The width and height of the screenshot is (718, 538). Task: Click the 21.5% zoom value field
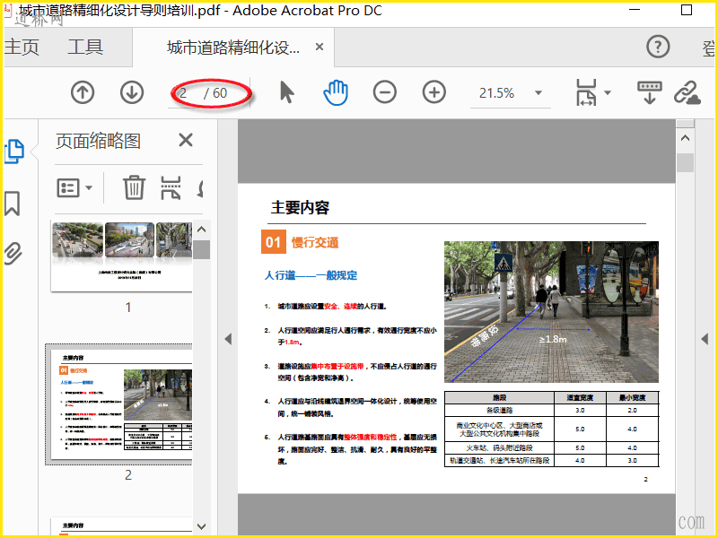[497, 93]
